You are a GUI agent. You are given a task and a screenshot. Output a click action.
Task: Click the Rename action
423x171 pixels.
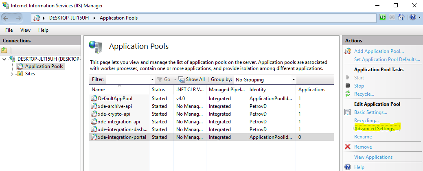pos(363,137)
